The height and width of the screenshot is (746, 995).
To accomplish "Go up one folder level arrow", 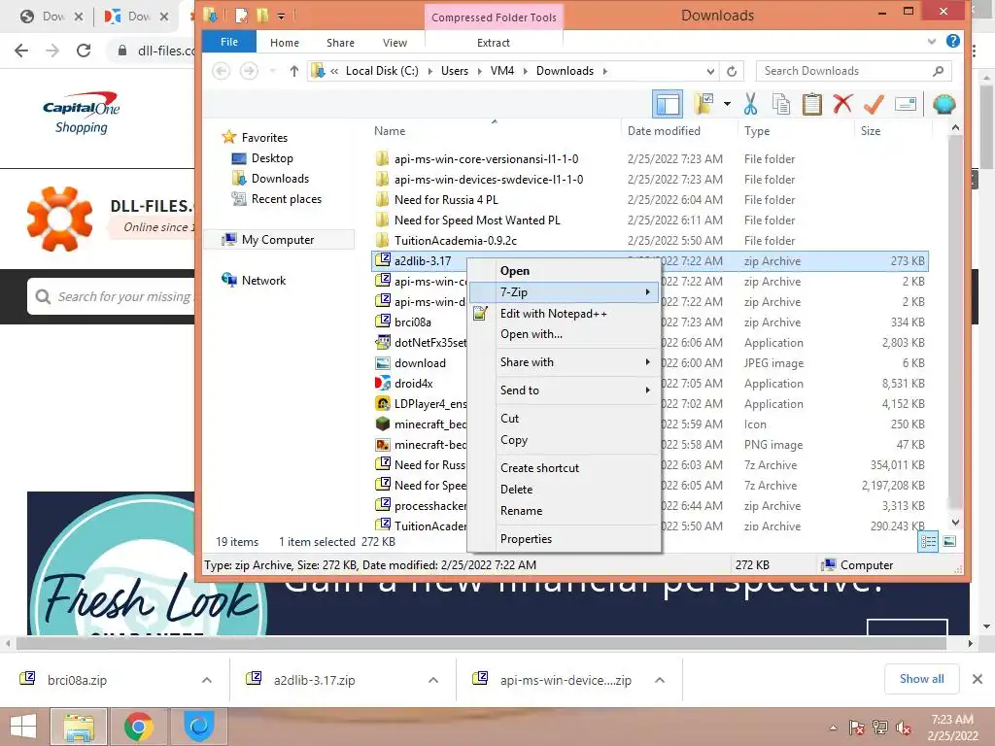I will (293, 71).
